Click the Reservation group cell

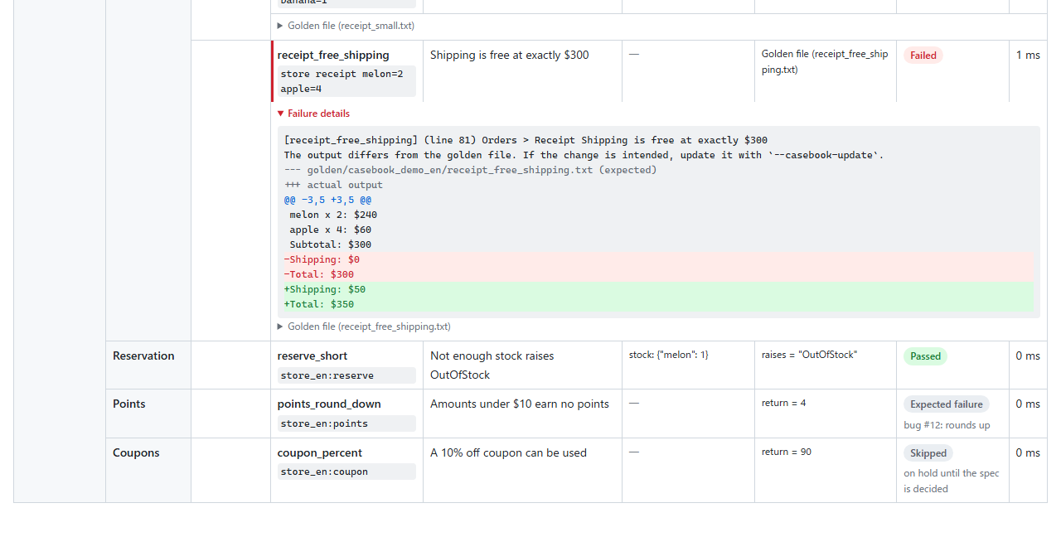coord(148,365)
